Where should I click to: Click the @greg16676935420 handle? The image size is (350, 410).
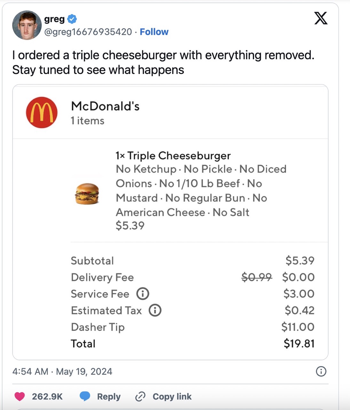[x=88, y=32]
